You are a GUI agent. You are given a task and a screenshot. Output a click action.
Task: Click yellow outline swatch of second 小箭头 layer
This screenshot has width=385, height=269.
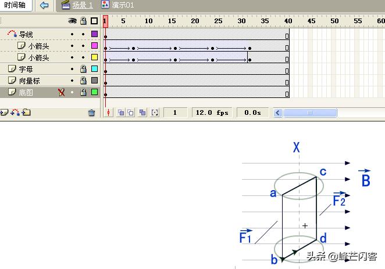95,57
